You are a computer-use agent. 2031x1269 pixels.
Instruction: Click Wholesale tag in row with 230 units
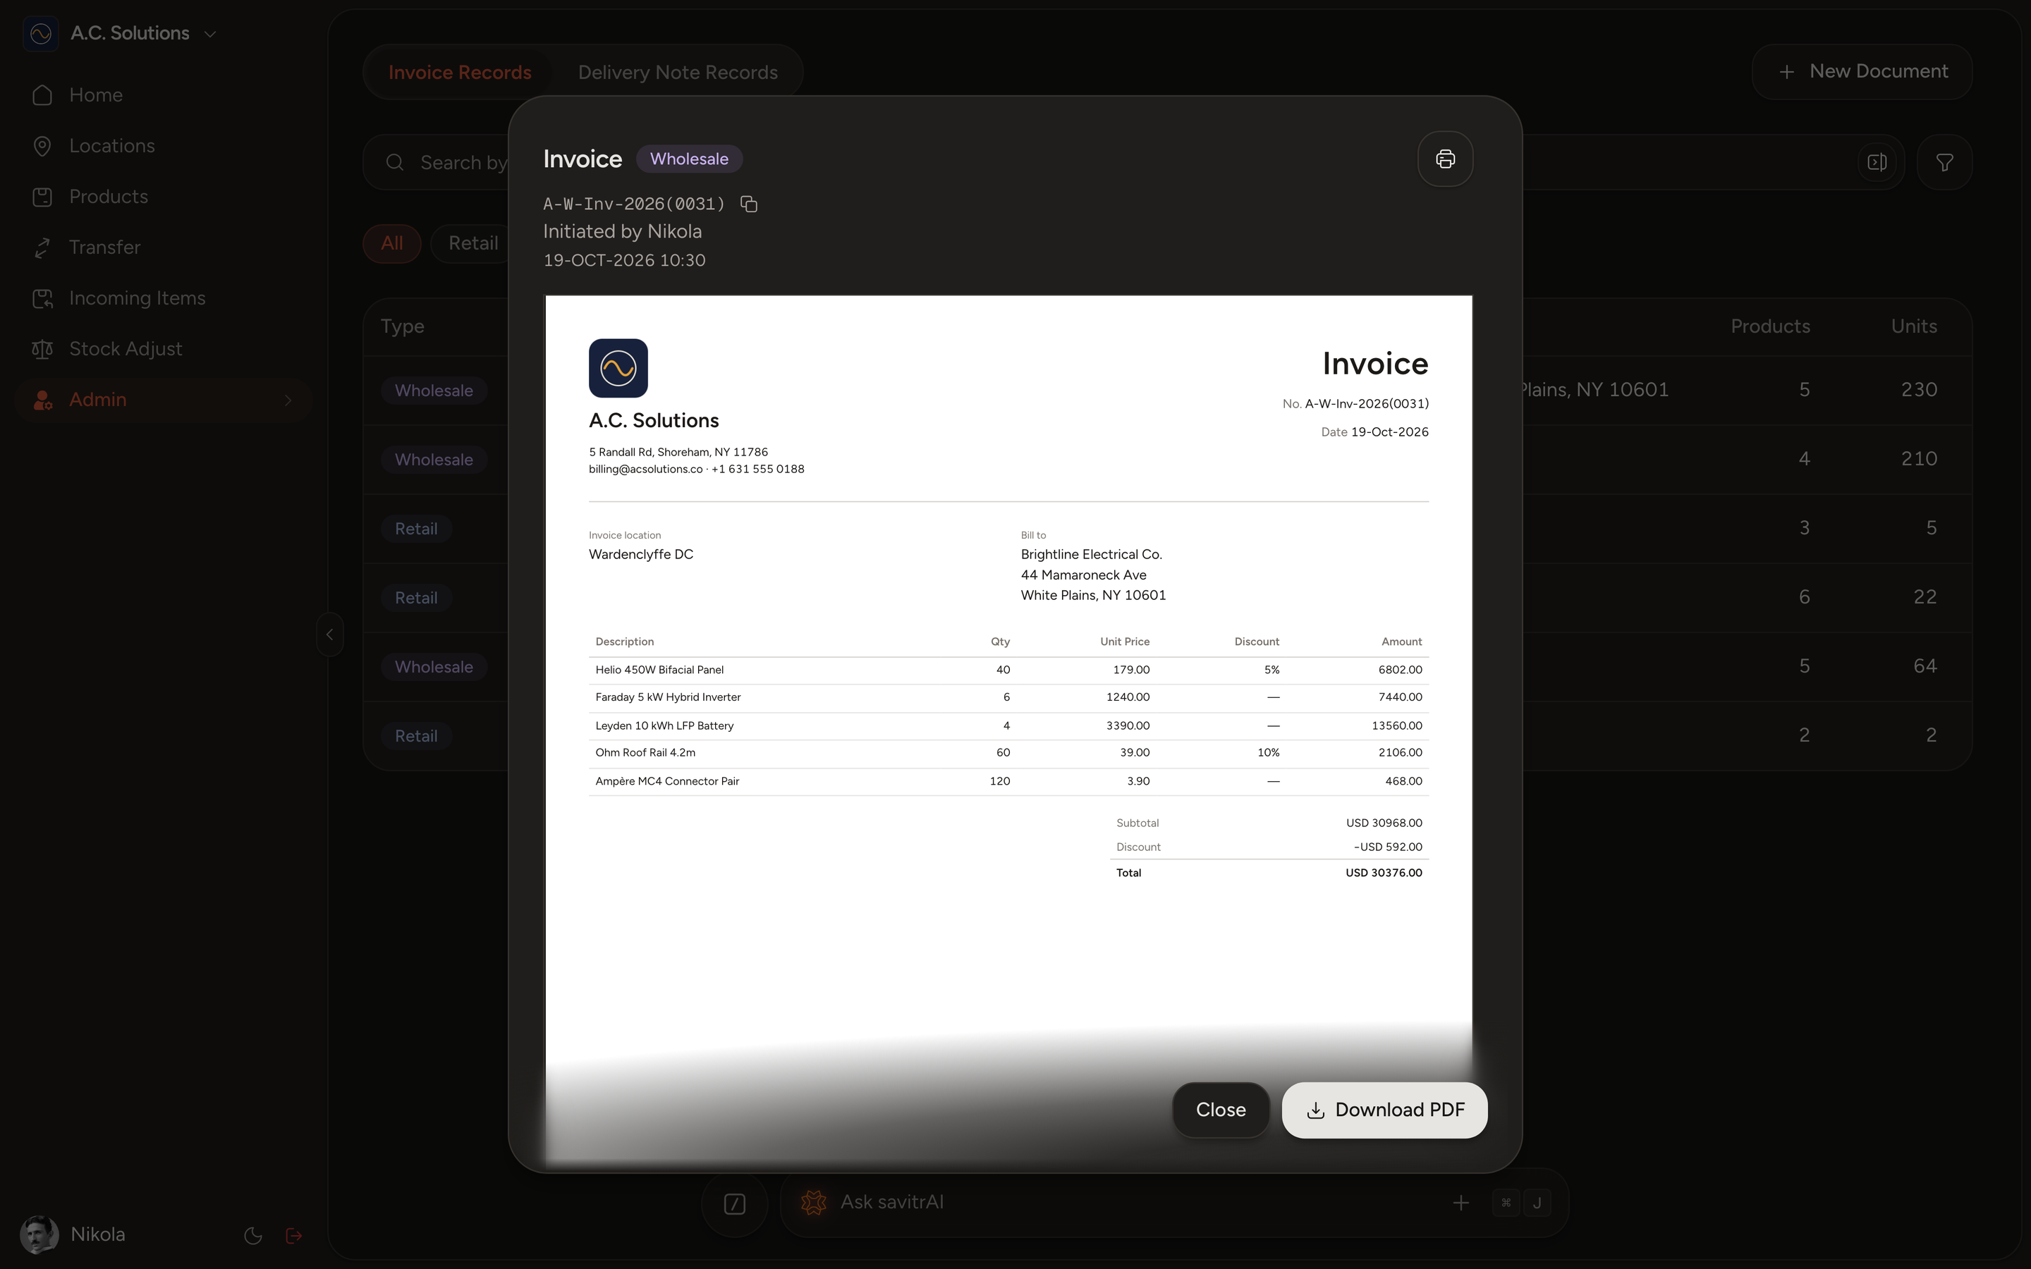[x=434, y=391]
